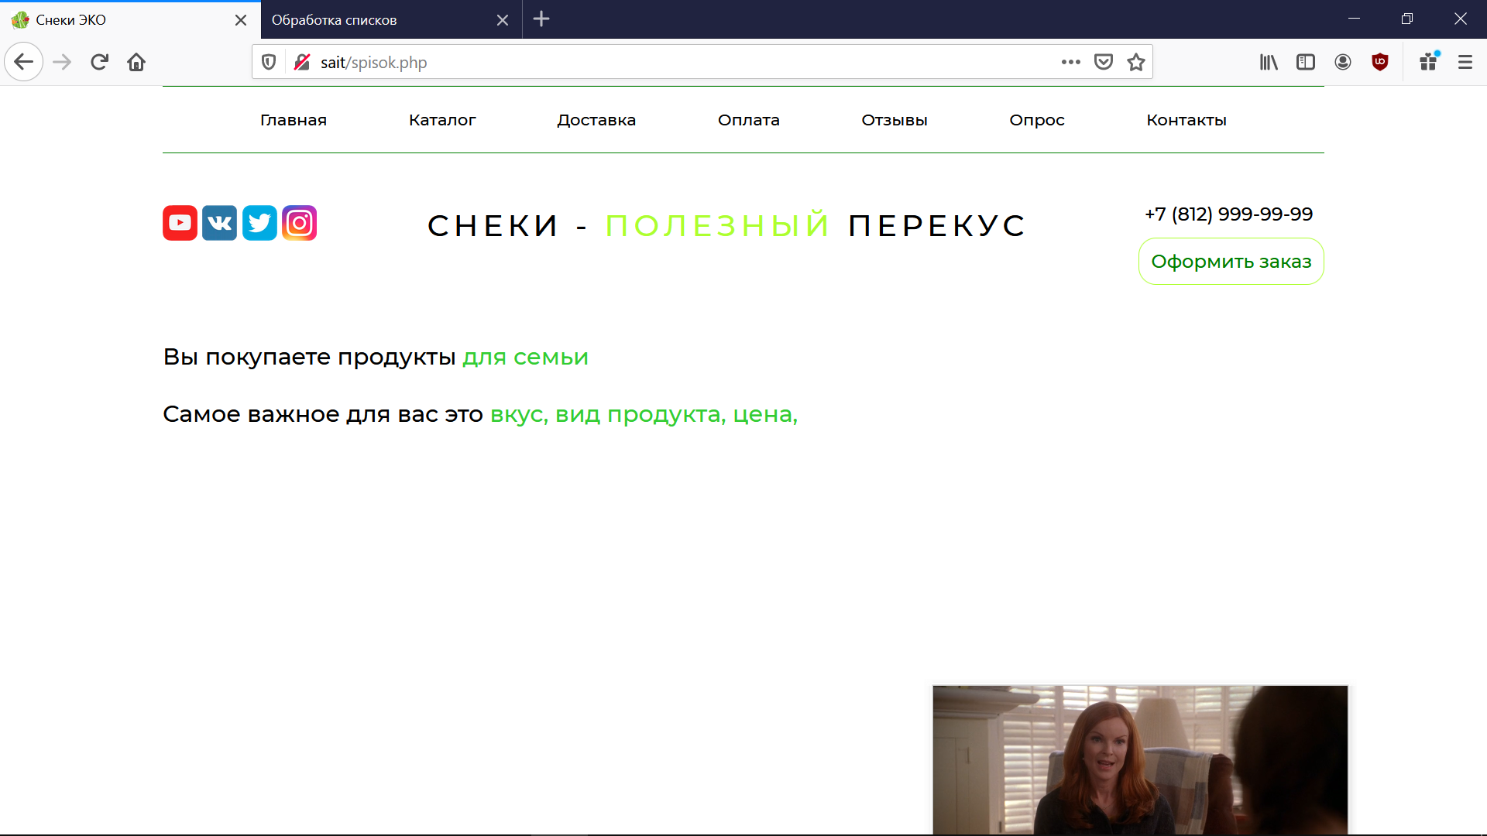The width and height of the screenshot is (1487, 836).
Task: Bookmark this page with the star
Action: click(1136, 62)
